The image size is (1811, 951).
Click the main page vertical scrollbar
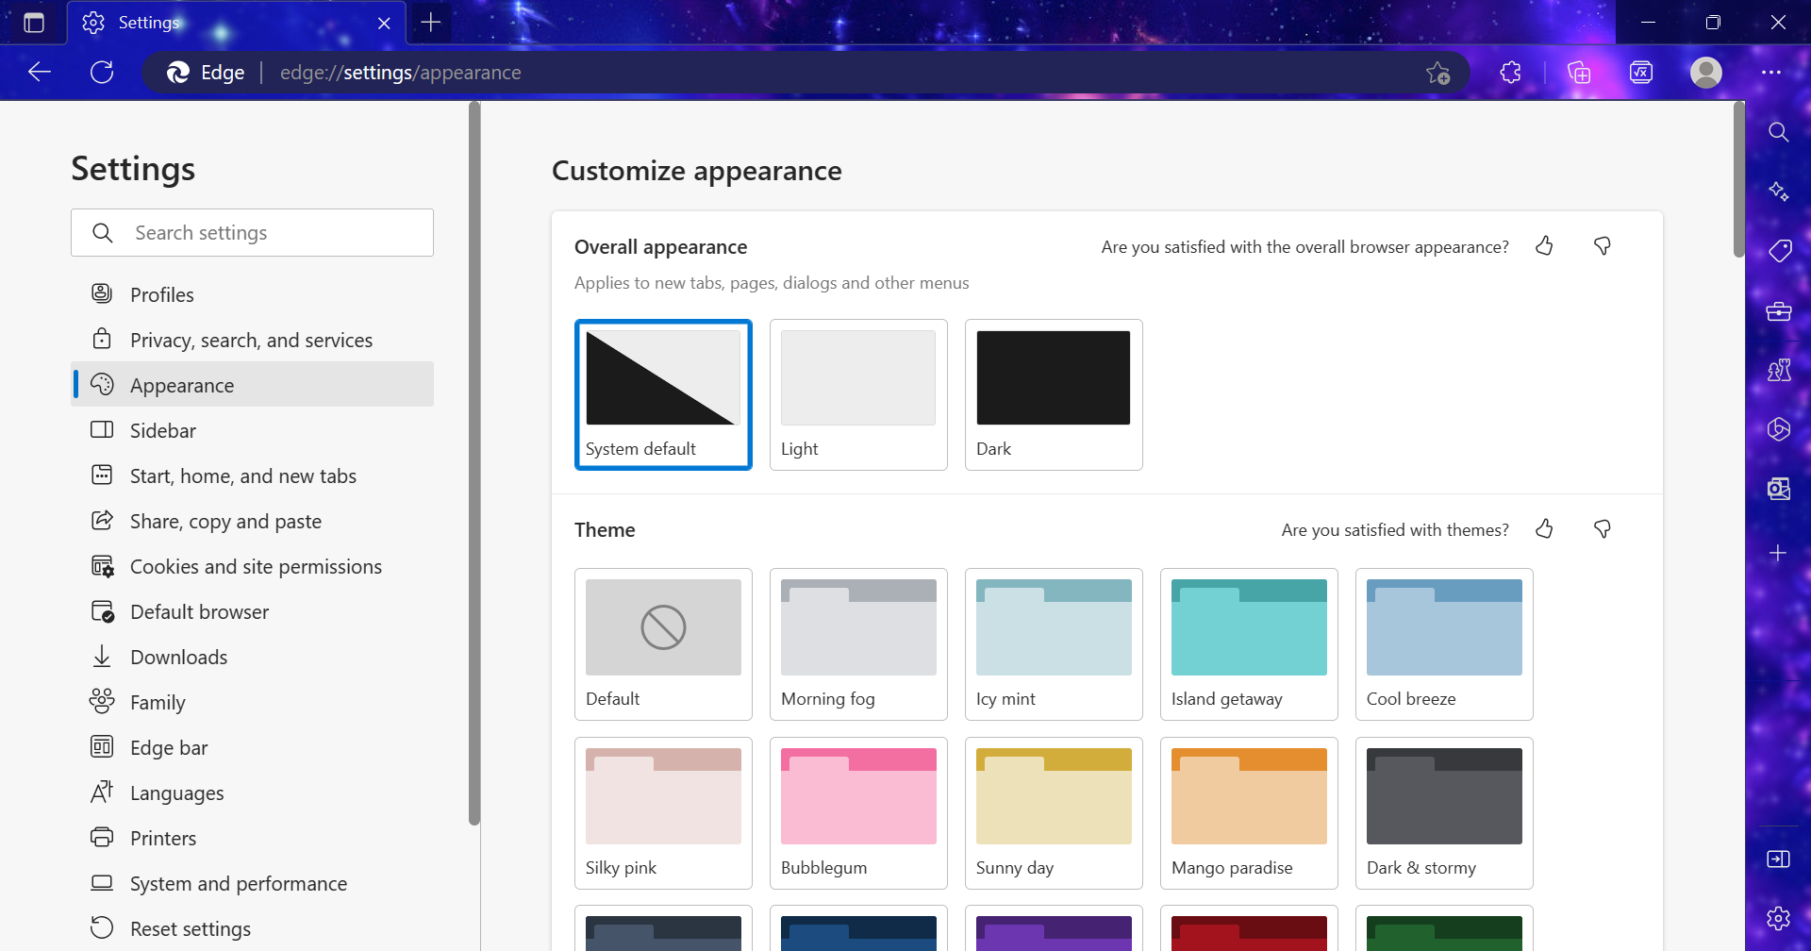[x=1738, y=179]
